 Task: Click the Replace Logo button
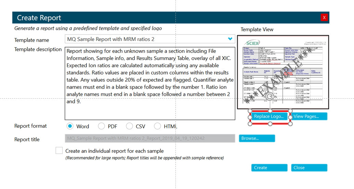click(268, 116)
